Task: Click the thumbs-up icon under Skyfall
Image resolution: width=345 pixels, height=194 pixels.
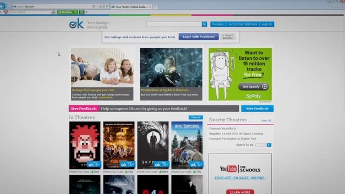Action: pos(160,172)
